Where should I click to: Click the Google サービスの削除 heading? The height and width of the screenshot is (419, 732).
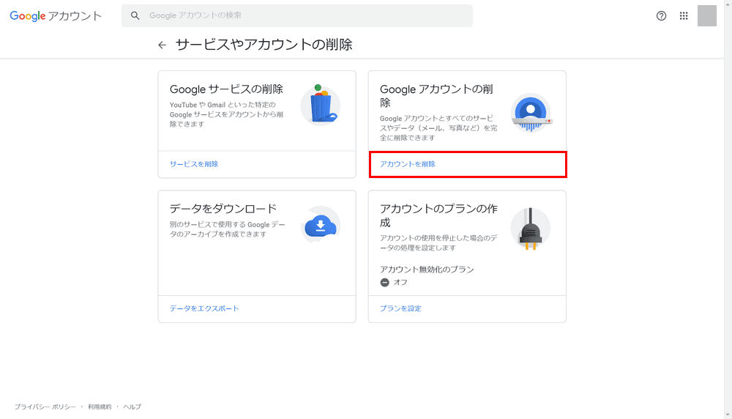(x=226, y=89)
